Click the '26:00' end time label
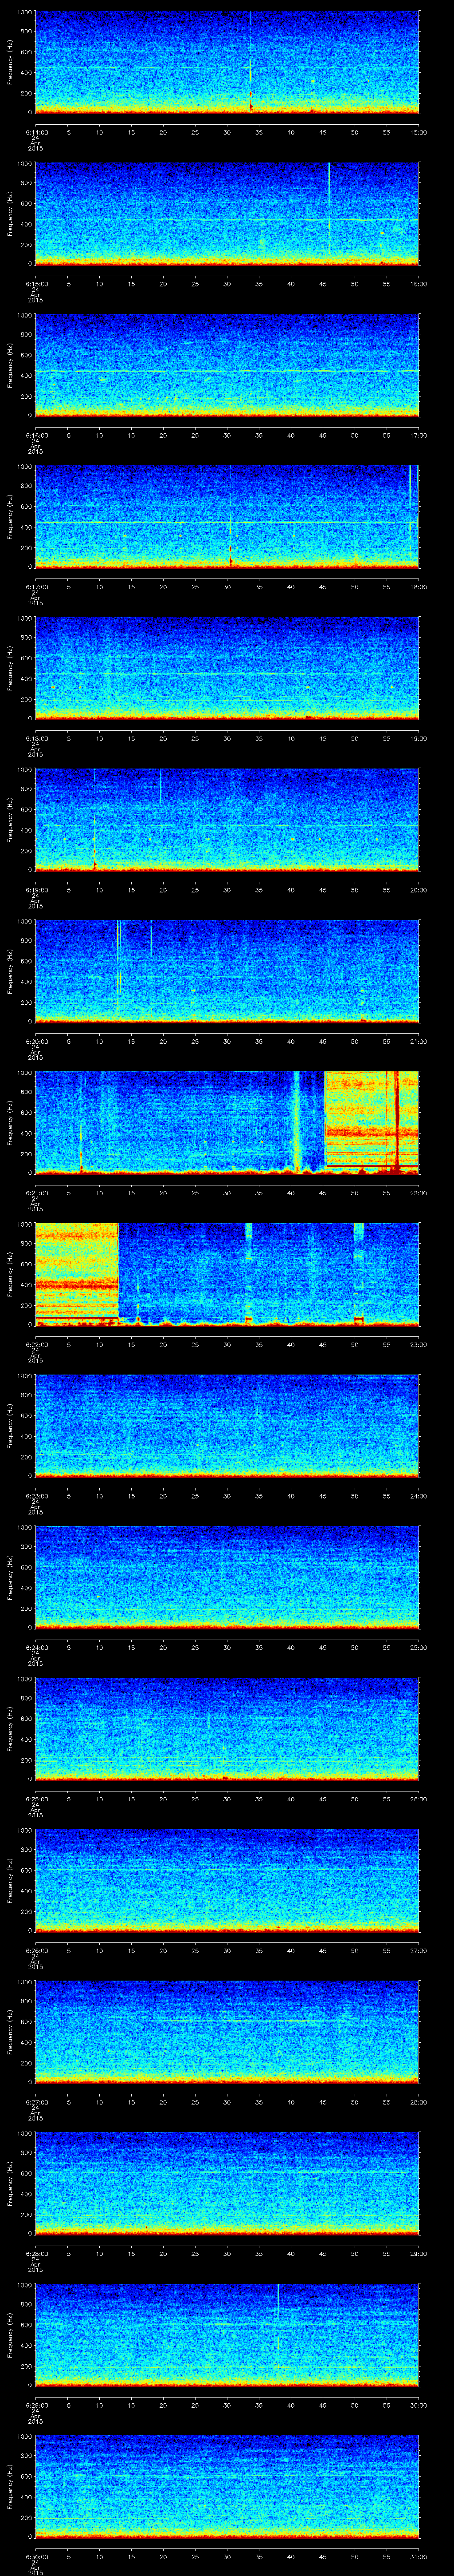Screen dimensions: 454x2576 point(418,1799)
